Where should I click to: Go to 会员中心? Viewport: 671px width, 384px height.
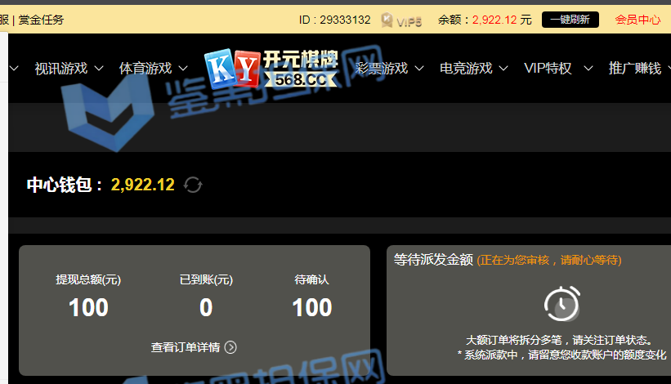637,20
